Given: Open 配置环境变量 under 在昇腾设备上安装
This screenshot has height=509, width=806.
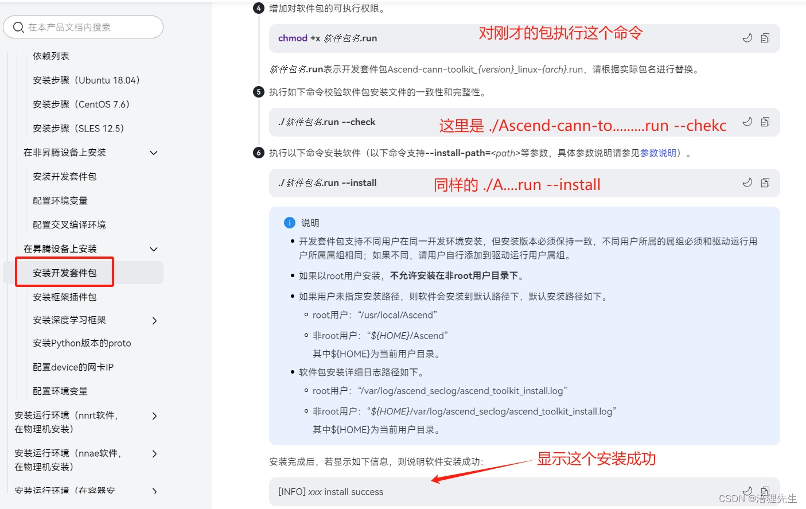Looking at the screenshot, I should tap(60, 391).
